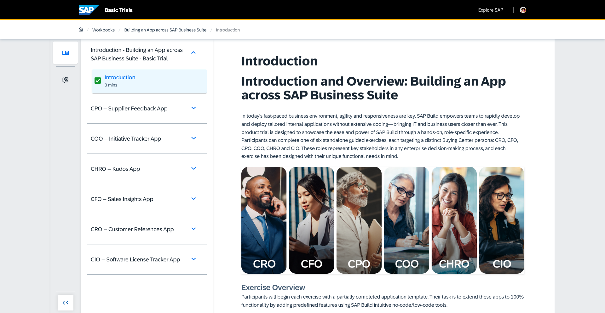The image size is (605, 313).
Task: Open the support chat sidebar icon
Action: [x=66, y=80]
